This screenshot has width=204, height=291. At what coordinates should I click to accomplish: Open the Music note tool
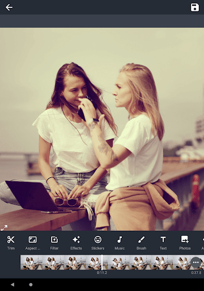click(120, 243)
